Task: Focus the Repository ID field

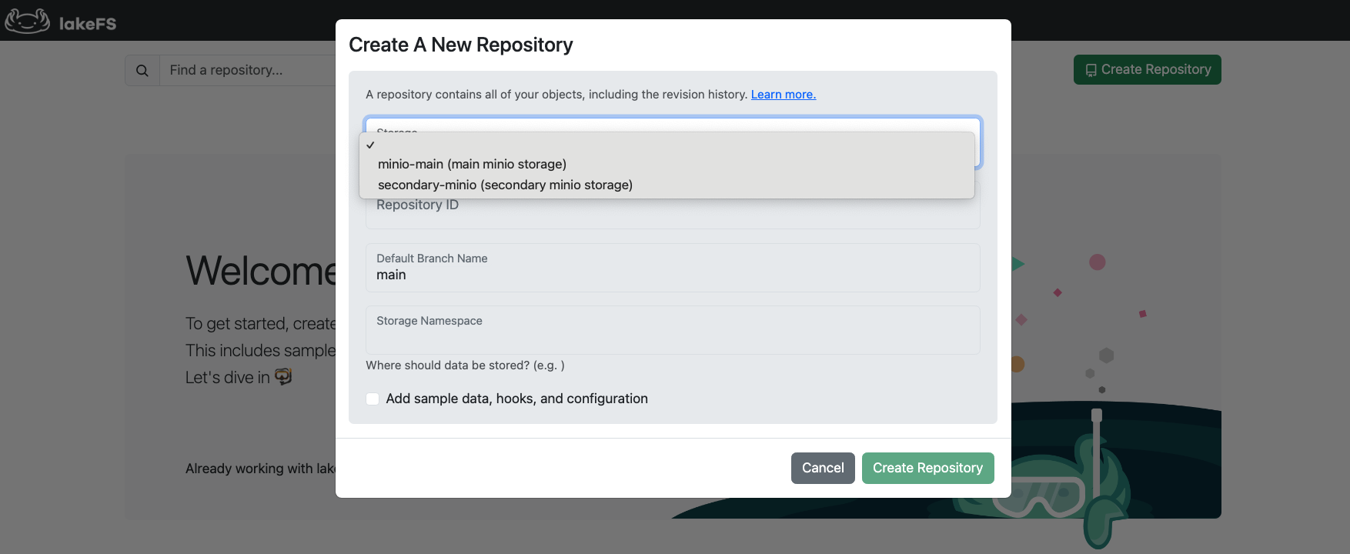Action: 673,212
